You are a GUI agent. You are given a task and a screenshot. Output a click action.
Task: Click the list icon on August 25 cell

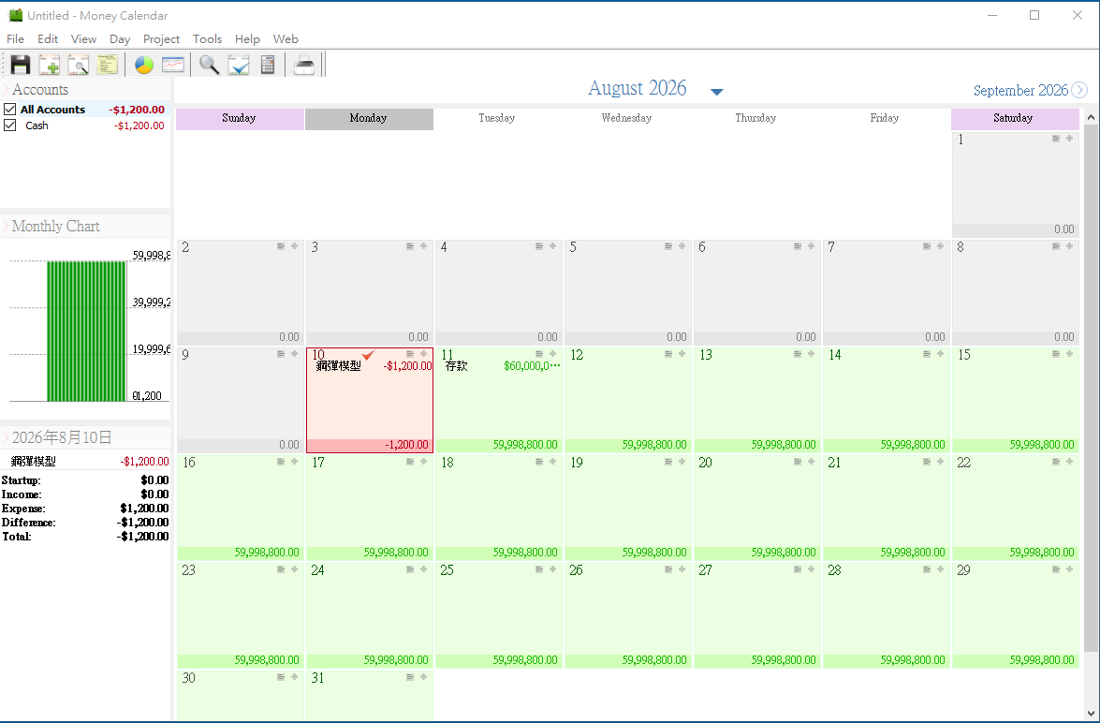pos(539,569)
